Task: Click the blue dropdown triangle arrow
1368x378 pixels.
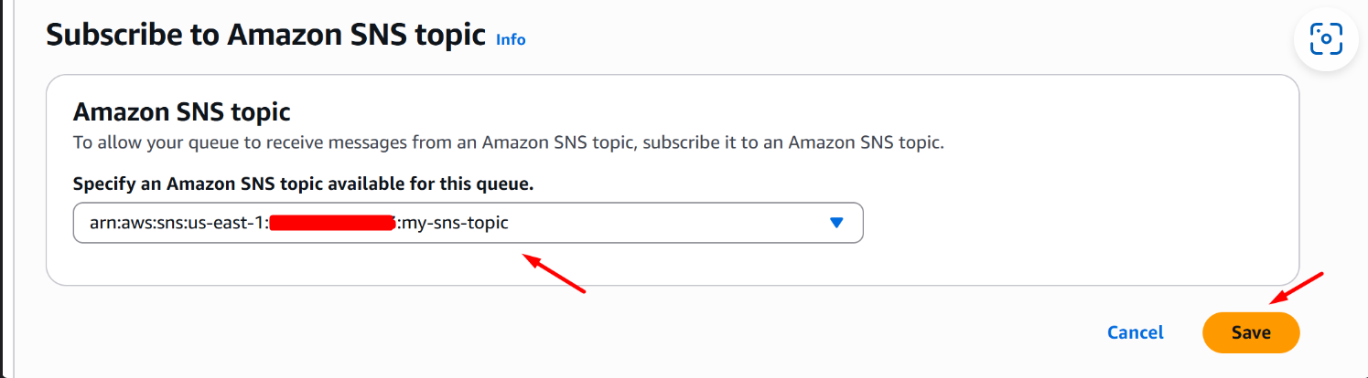Action: tap(835, 223)
